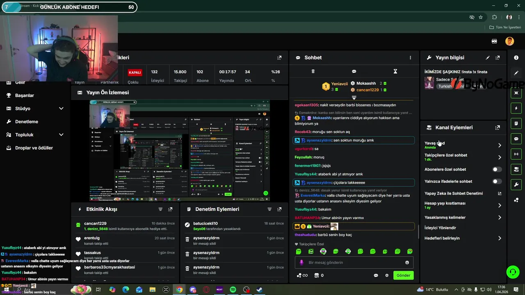Select the stream preview thumbnail
Viewport: 525px width, 295px height.
[180, 150]
